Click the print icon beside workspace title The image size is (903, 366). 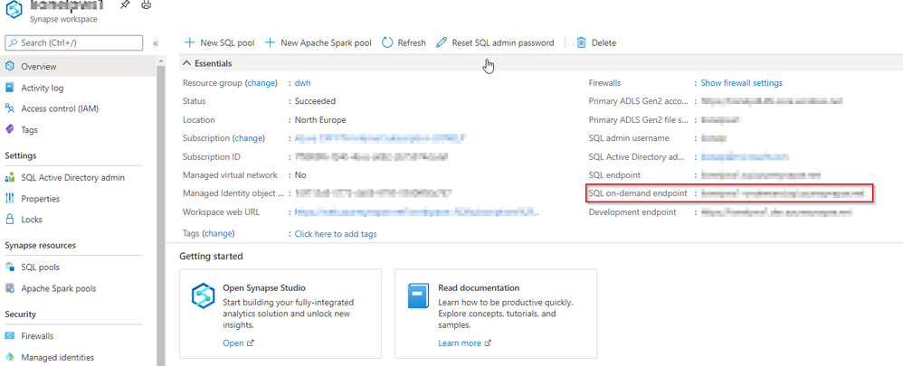(x=147, y=5)
